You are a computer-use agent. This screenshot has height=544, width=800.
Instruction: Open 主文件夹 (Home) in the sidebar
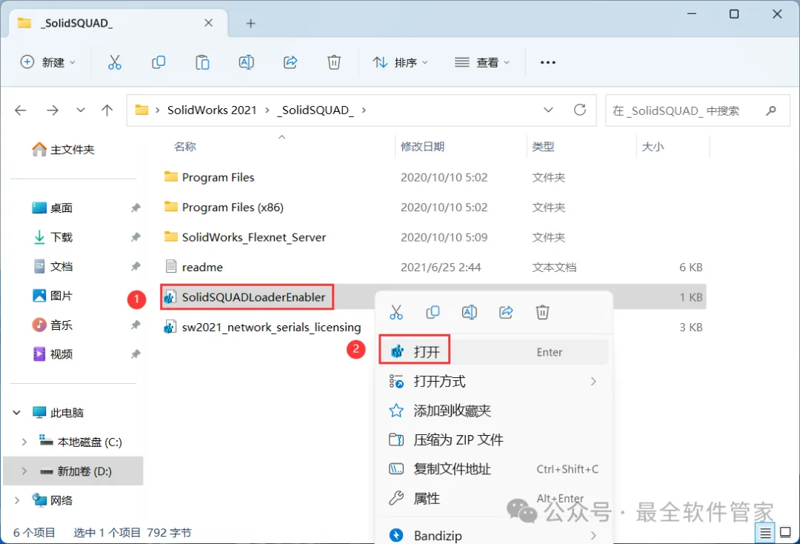[x=64, y=150]
